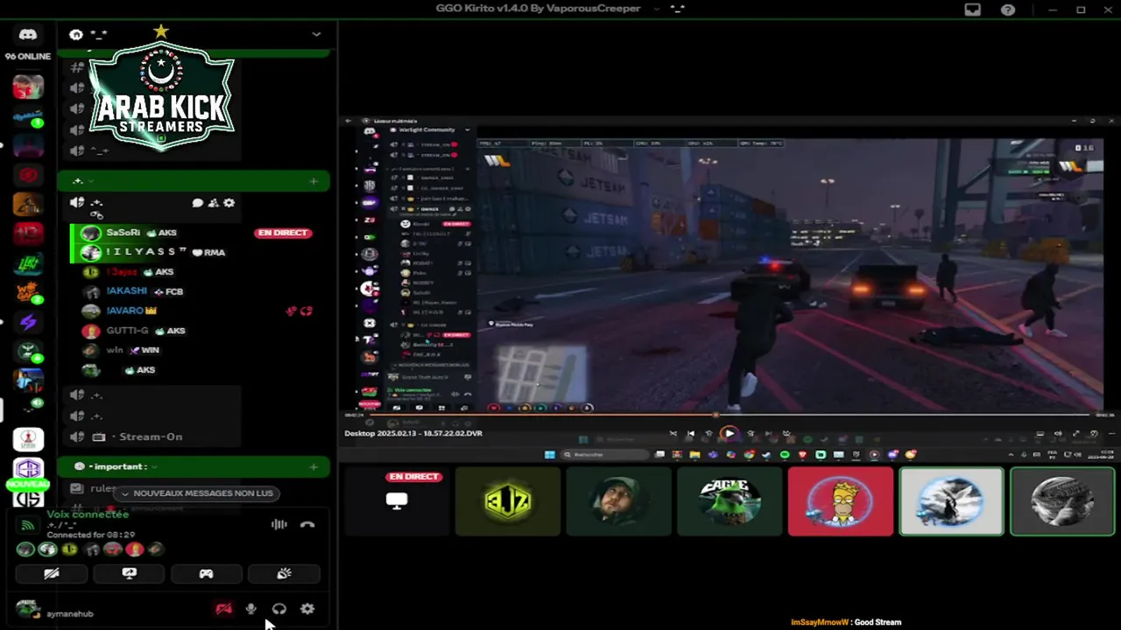This screenshot has width=1121, height=630.
Task: Deafen with the headphones icon
Action: tap(279, 609)
